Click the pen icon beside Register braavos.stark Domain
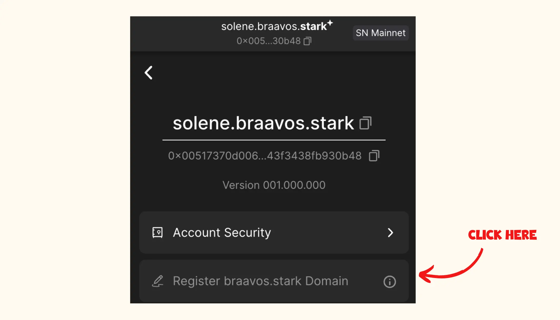The image size is (560, 320). pyautogui.click(x=158, y=281)
